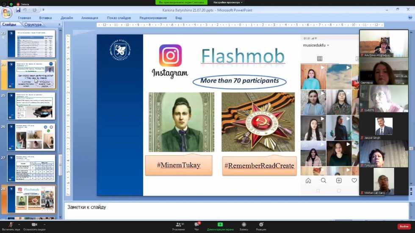The width and height of the screenshot is (415, 233).
Task: Click the green encryption shield icon
Action: pos(11,3)
